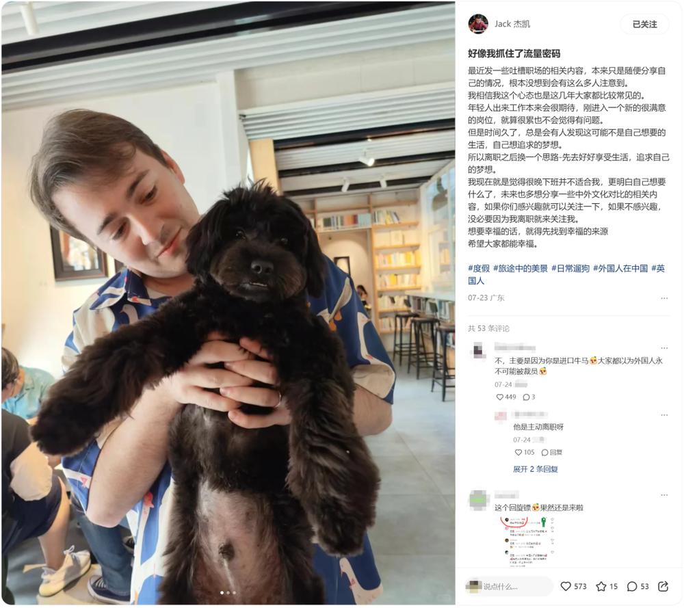This screenshot has height=608, width=684.
Task: Toggle the 已关注 follow button
Action: click(x=644, y=25)
